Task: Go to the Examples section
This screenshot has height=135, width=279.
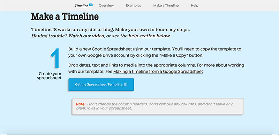Action: coord(134,6)
